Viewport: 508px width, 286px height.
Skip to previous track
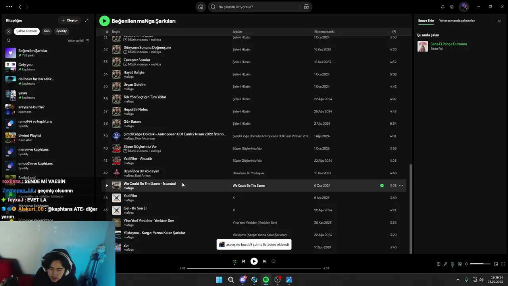pos(243,261)
